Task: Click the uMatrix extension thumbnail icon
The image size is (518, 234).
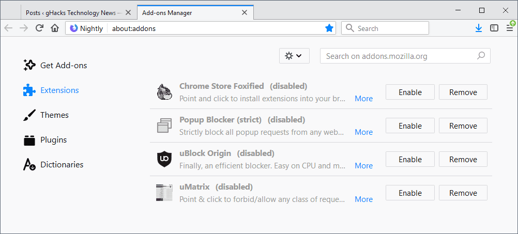Action: click(x=164, y=193)
